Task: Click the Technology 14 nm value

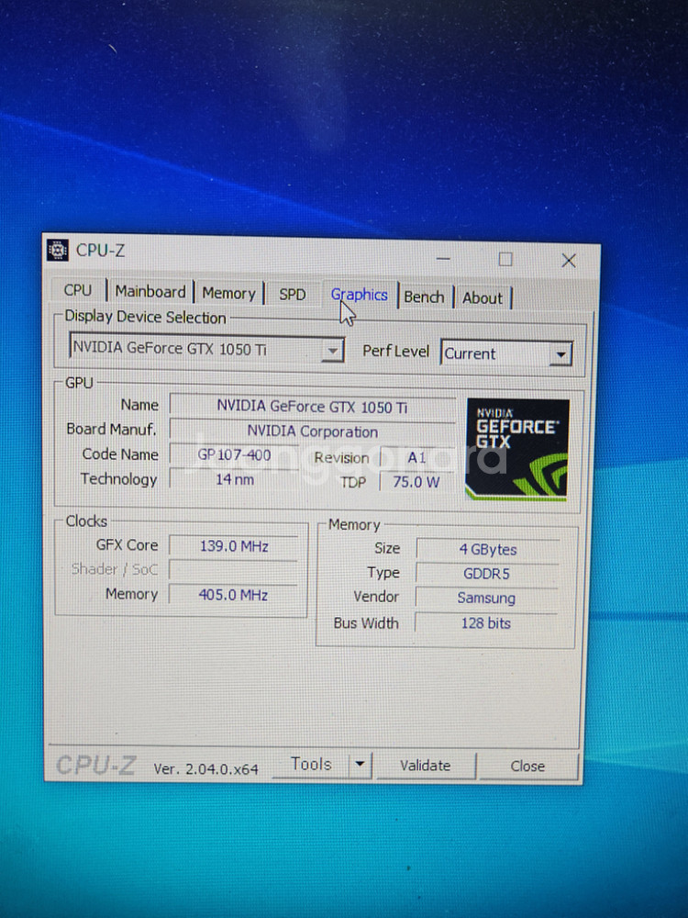Action: [x=234, y=479]
